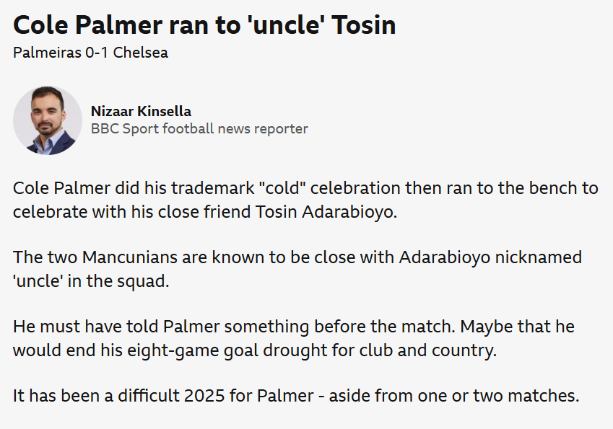Click '2025' in the last sentence
Image resolution: width=613 pixels, height=429 pixels.
tap(204, 396)
